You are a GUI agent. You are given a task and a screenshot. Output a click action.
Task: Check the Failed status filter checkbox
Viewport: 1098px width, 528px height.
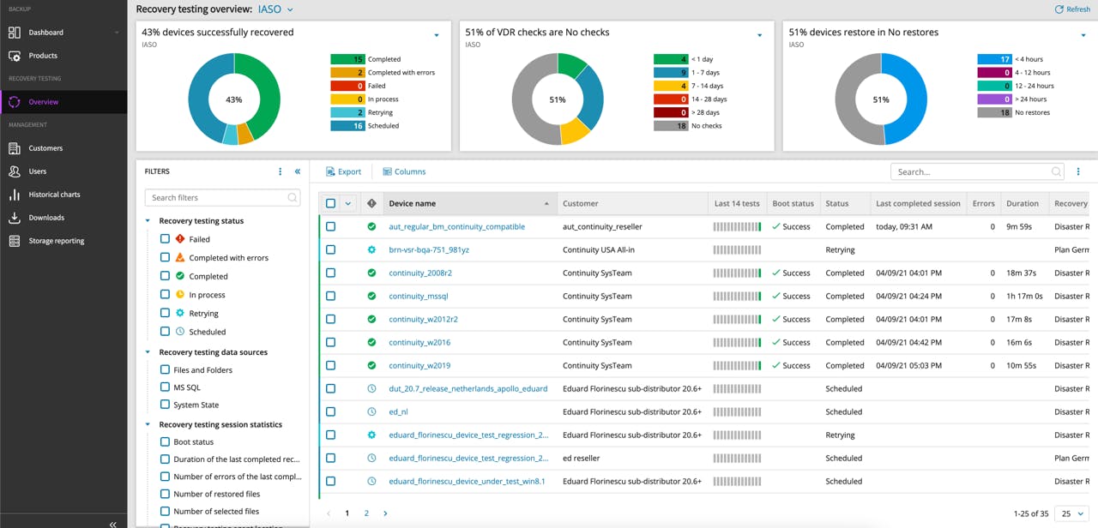[x=166, y=239]
